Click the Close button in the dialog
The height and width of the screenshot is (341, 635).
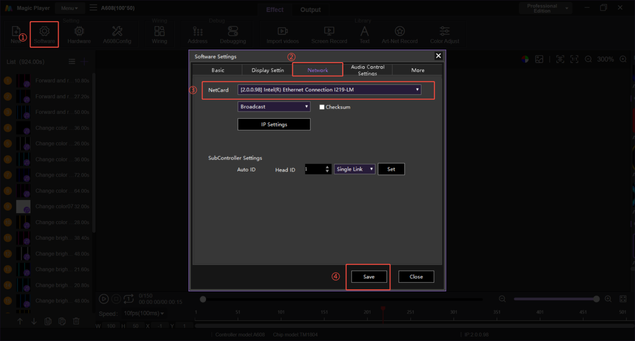coord(416,277)
